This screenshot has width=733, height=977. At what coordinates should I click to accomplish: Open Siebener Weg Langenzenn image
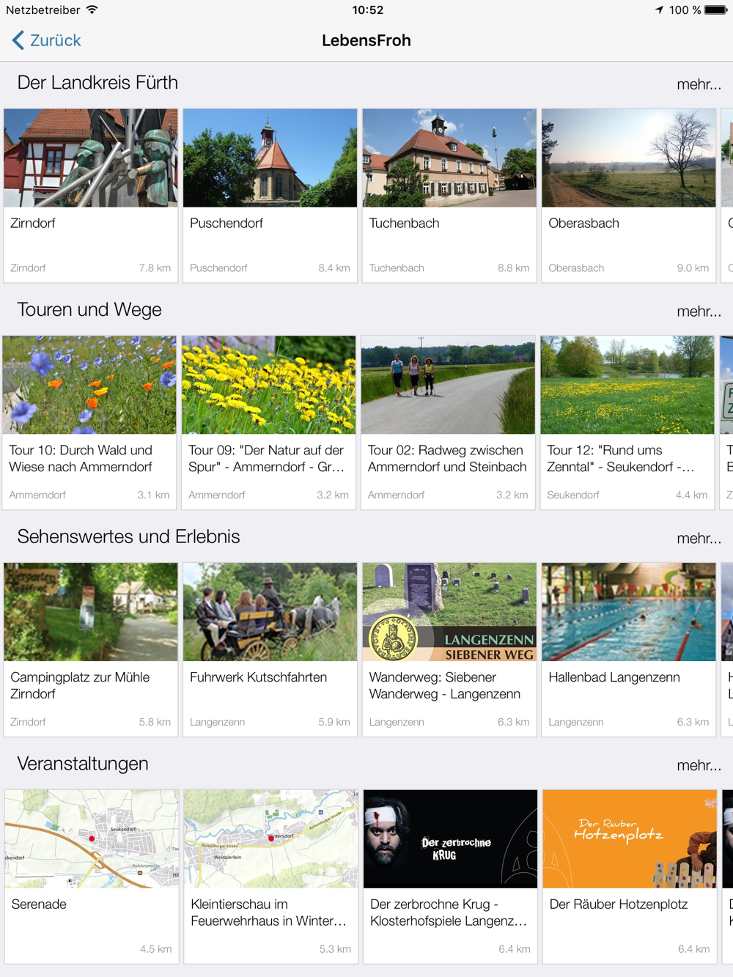pos(449,612)
